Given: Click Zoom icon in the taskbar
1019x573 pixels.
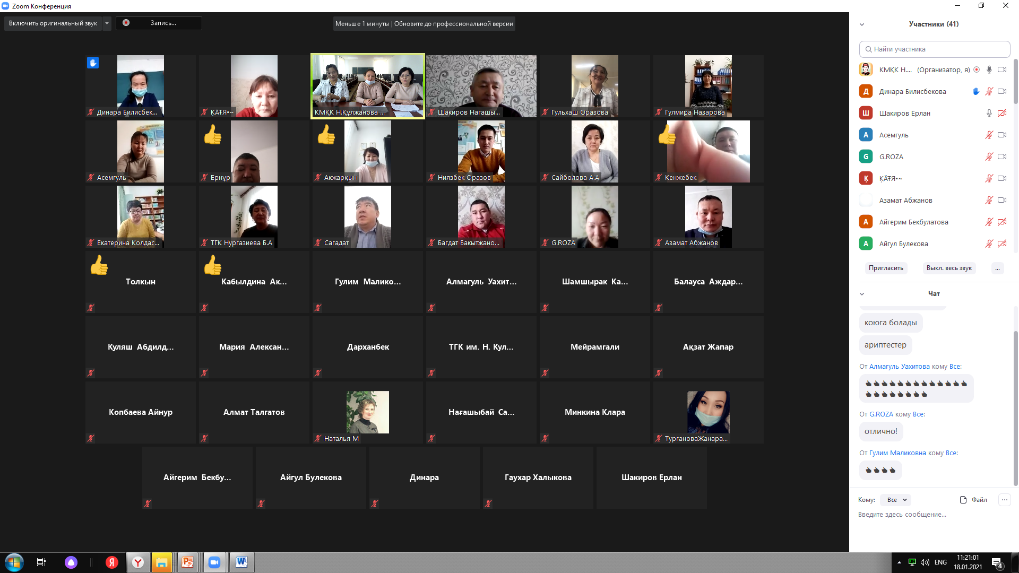Looking at the screenshot, I should point(214,562).
